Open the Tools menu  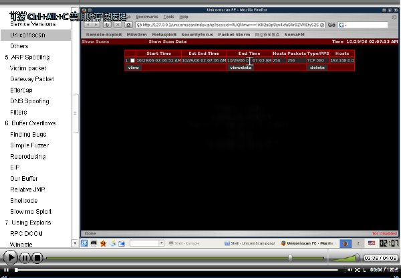pyautogui.click(x=169, y=17)
